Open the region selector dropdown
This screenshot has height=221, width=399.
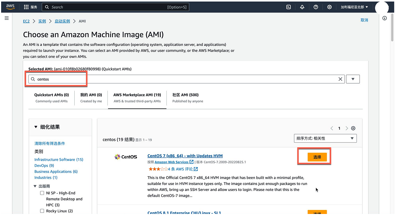point(355,7)
